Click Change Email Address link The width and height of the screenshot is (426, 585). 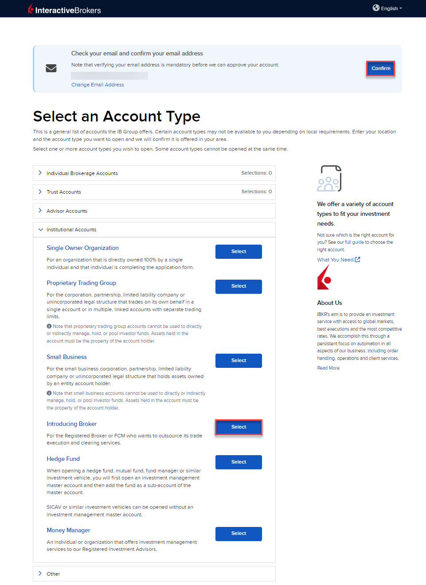pos(98,85)
